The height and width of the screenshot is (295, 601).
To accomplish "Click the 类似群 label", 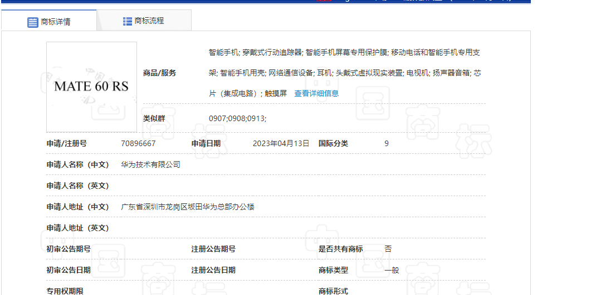I will click(154, 118).
